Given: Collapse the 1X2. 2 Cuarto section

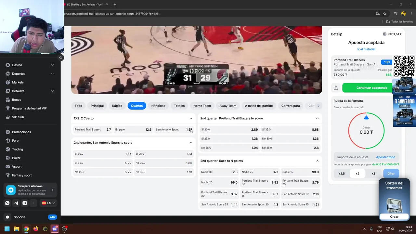Looking at the screenshot, I should point(191,118).
